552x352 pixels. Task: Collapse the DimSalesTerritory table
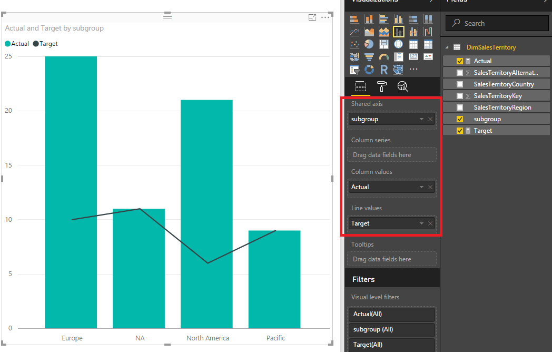[x=447, y=47]
